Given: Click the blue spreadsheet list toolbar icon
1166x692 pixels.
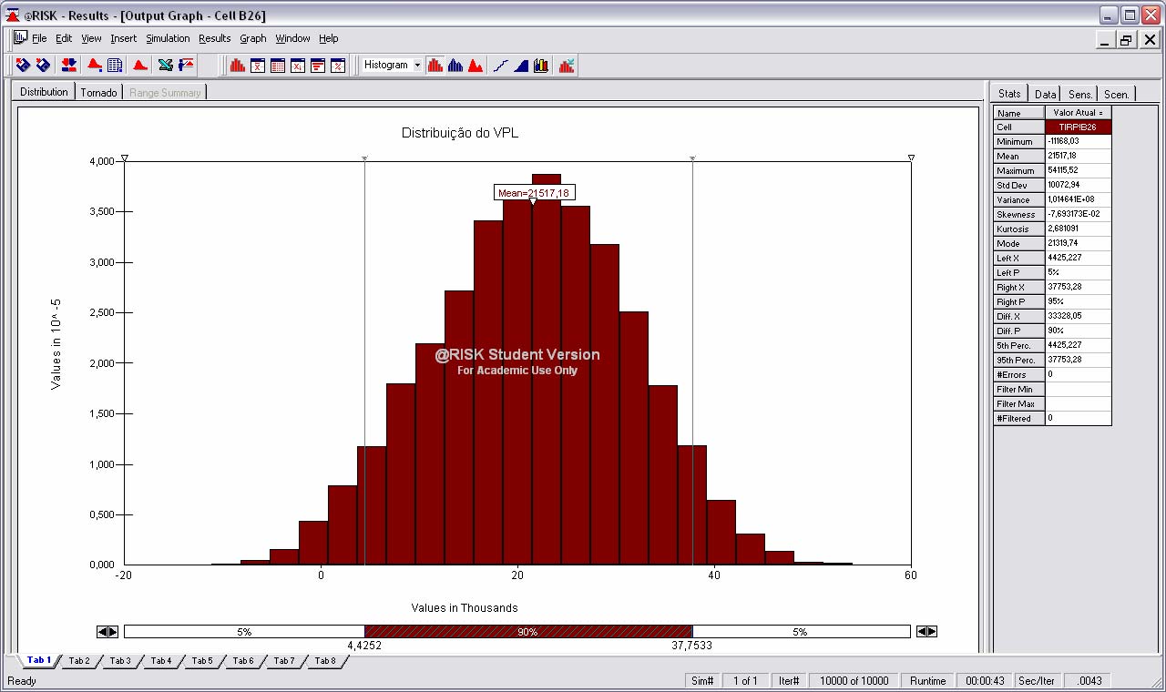Looking at the screenshot, I should (x=115, y=65).
